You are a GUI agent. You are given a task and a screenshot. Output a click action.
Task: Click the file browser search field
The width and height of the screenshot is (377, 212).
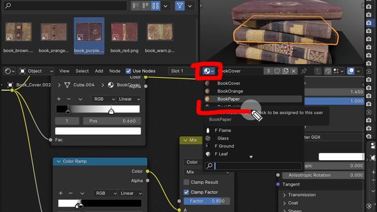pyautogui.click(x=65, y=5)
